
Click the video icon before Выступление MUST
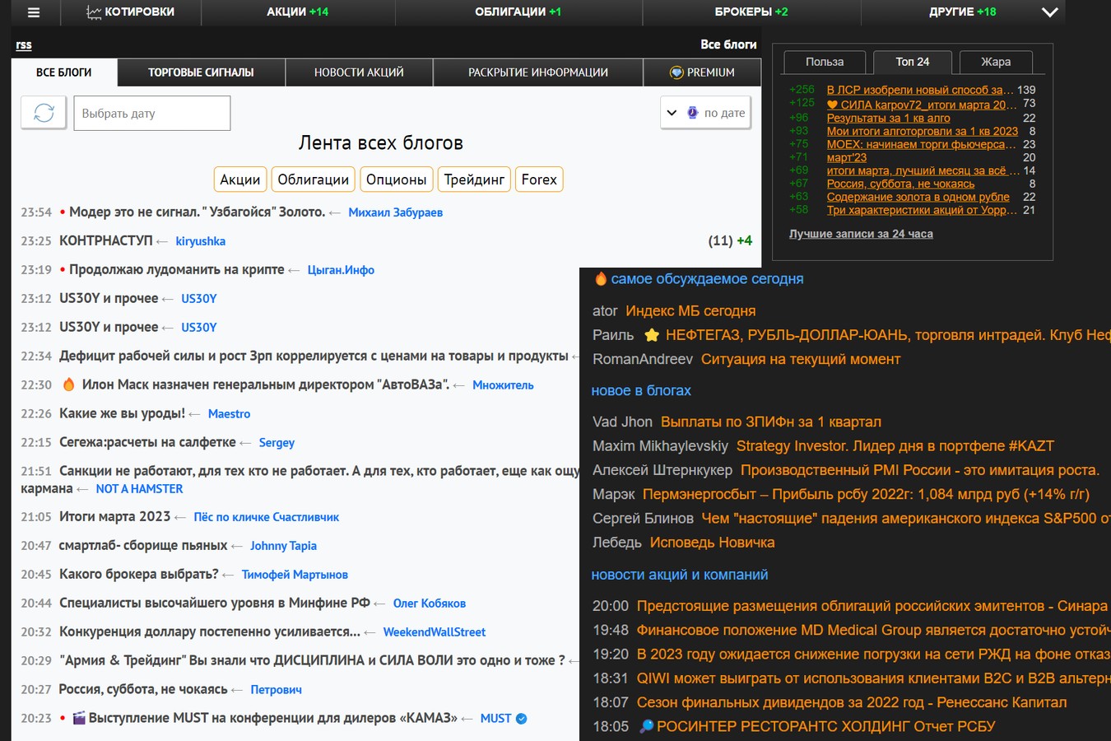(79, 718)
